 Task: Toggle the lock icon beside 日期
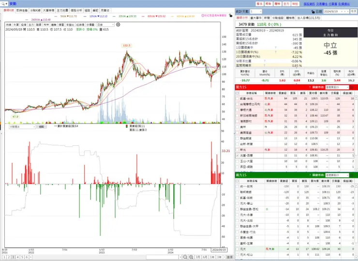(x=313, y=12)
